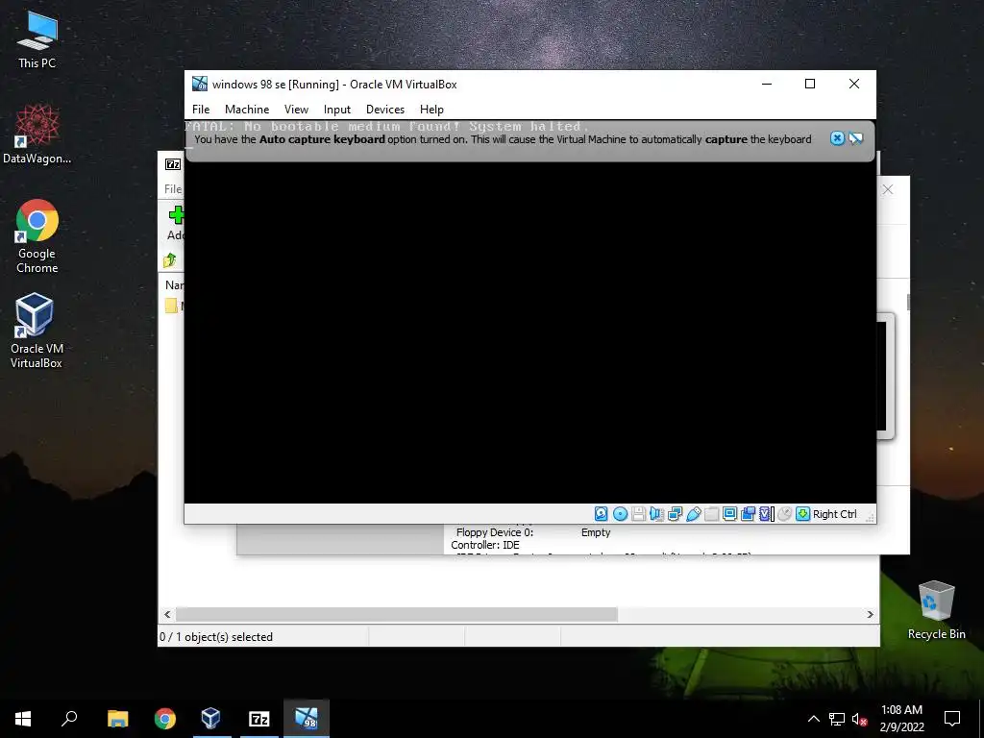Open the Machine menu
984x738 pixels.
247,110
